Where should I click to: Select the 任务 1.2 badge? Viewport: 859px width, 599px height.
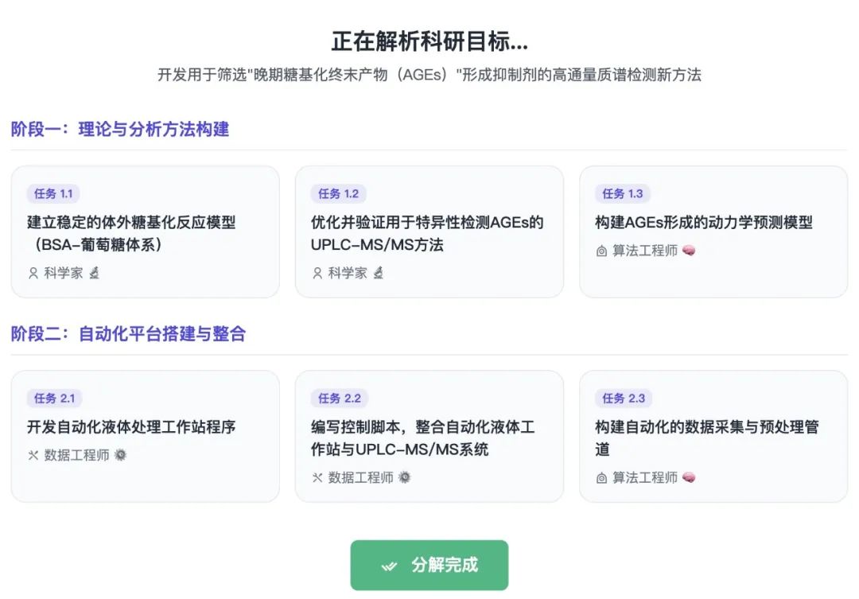(x=339, y=193)
